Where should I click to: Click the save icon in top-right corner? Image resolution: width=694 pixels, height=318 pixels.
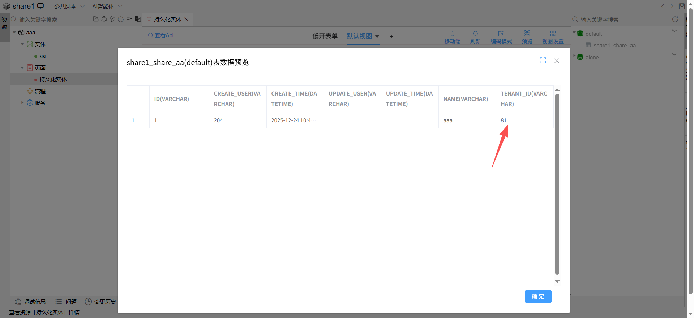coord(682,6)
